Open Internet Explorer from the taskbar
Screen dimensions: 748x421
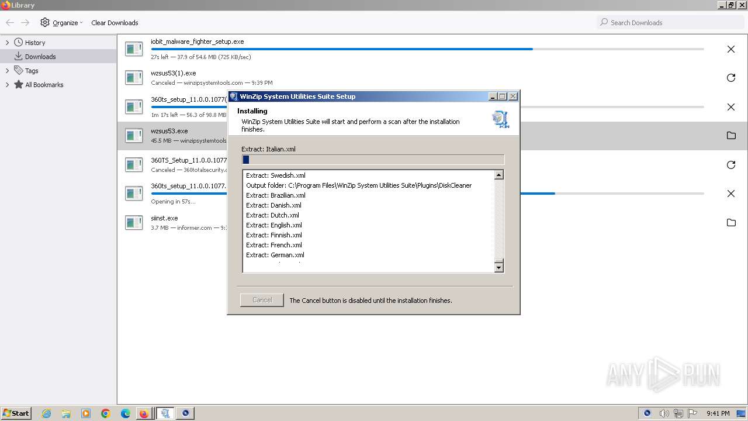(46, 413)
